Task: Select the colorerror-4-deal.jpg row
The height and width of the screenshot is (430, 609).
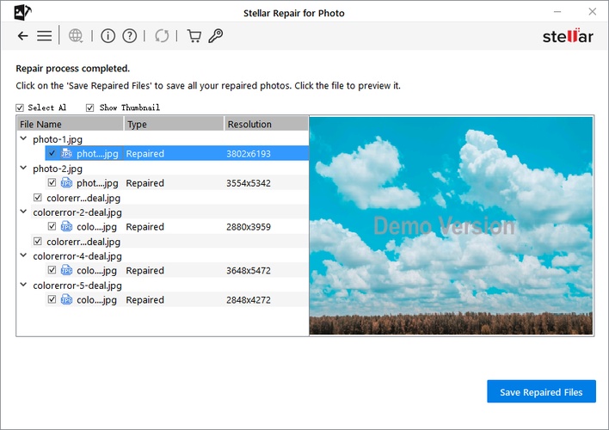Action: (x=77, y=256)
